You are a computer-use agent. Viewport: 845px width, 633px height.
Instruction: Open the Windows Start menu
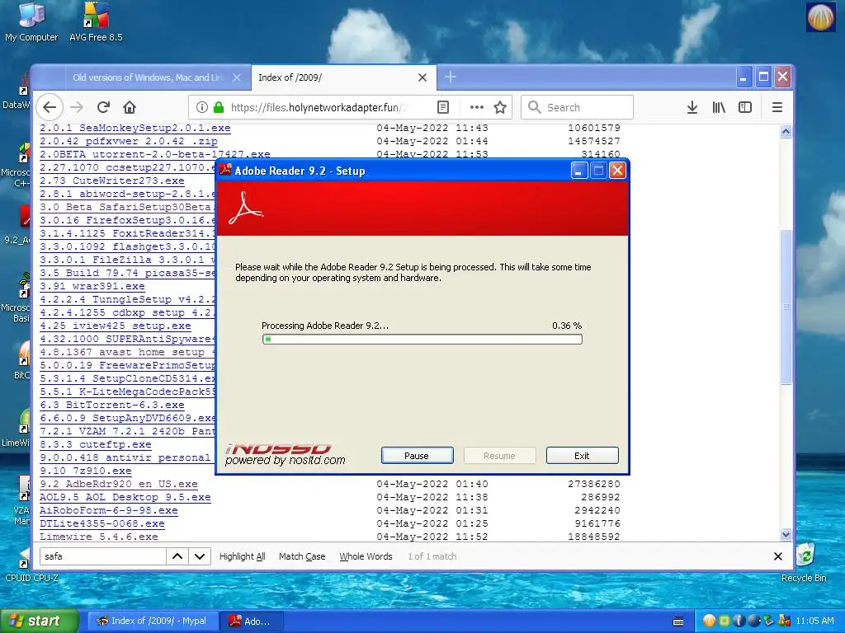tap(40, 621)
